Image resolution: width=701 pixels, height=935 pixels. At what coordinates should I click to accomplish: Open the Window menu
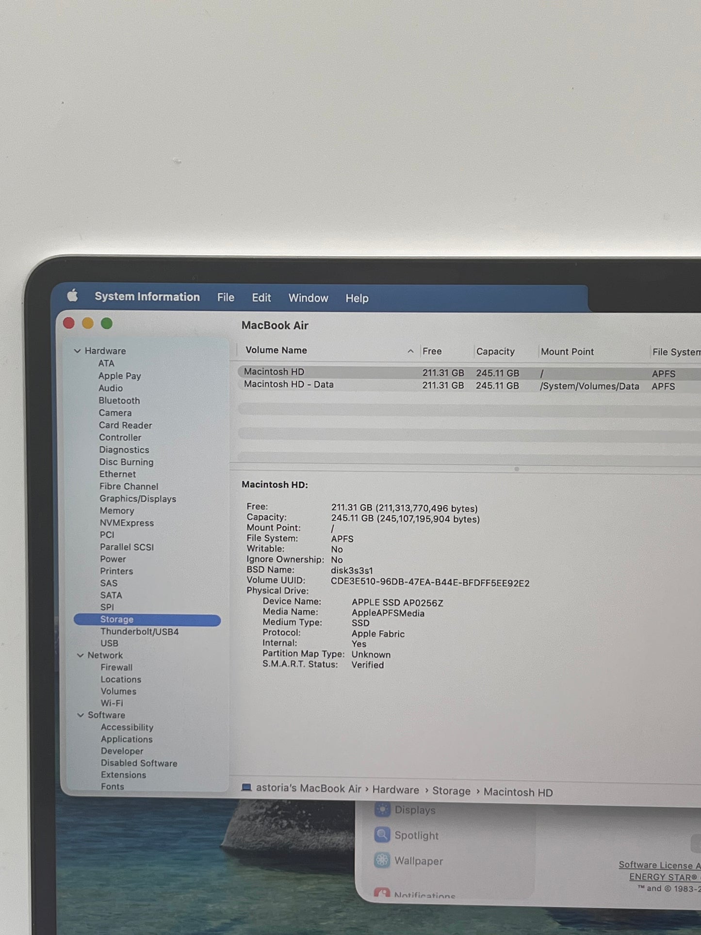coord(309,298)
